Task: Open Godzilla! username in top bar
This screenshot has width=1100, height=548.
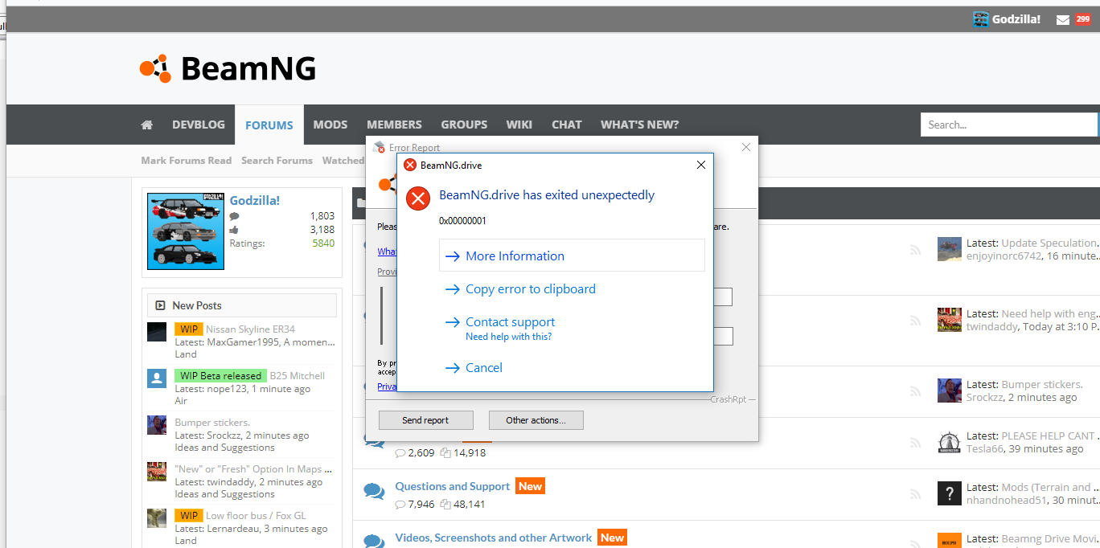Action: 1016,19
